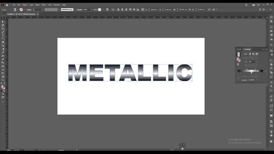Select the middle white gradient stop
This screenshot has width=274, height=154.
[x=251, y=73]
